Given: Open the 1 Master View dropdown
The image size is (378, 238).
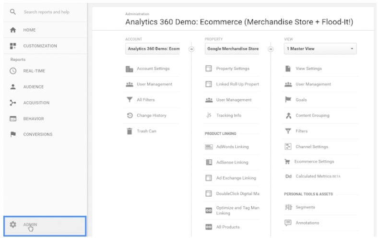Looking at the screenshot, I should (320, 49).
